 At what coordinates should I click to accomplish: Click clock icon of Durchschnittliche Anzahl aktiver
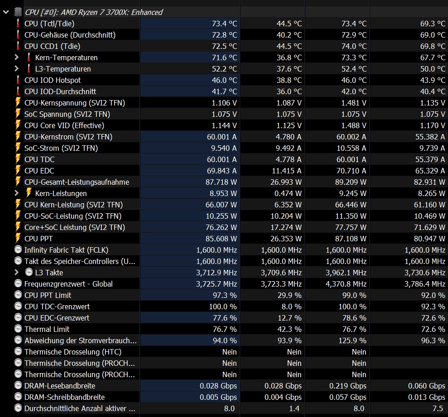[x=18, y=408]
